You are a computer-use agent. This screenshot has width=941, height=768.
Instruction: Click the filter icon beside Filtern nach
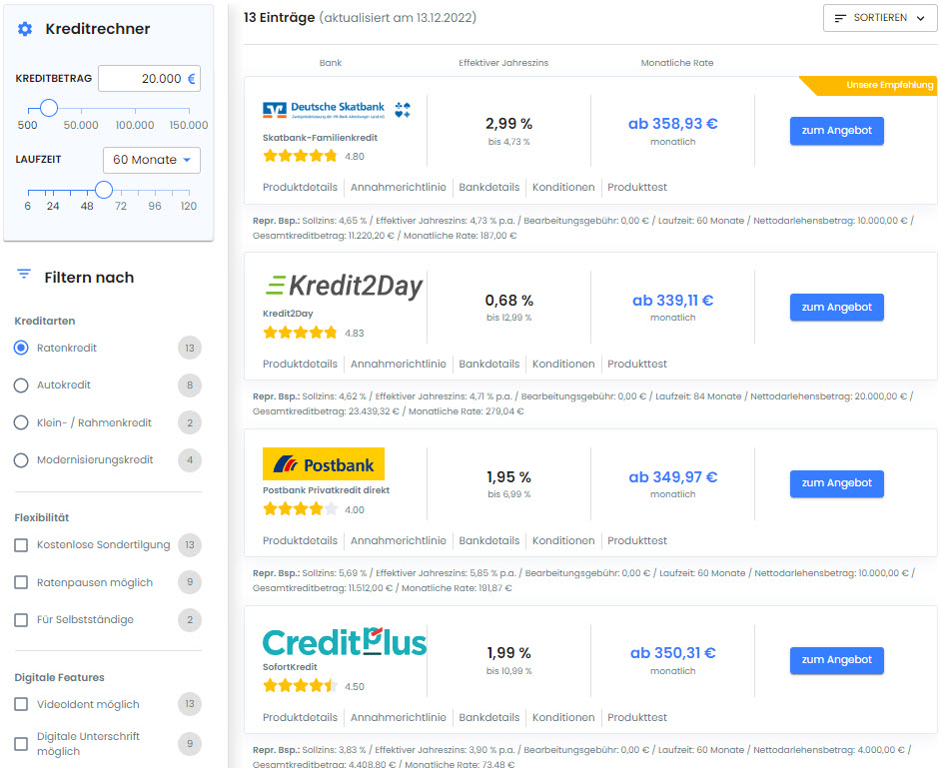[x=24, y=275]
